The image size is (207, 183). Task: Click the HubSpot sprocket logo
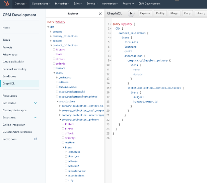pyautogui.click(x=6, y=4)
